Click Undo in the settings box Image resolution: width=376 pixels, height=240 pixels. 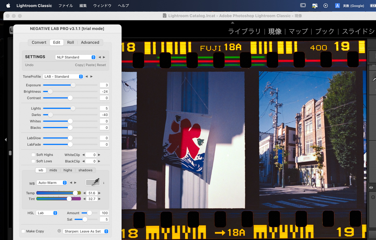(29, 65)
